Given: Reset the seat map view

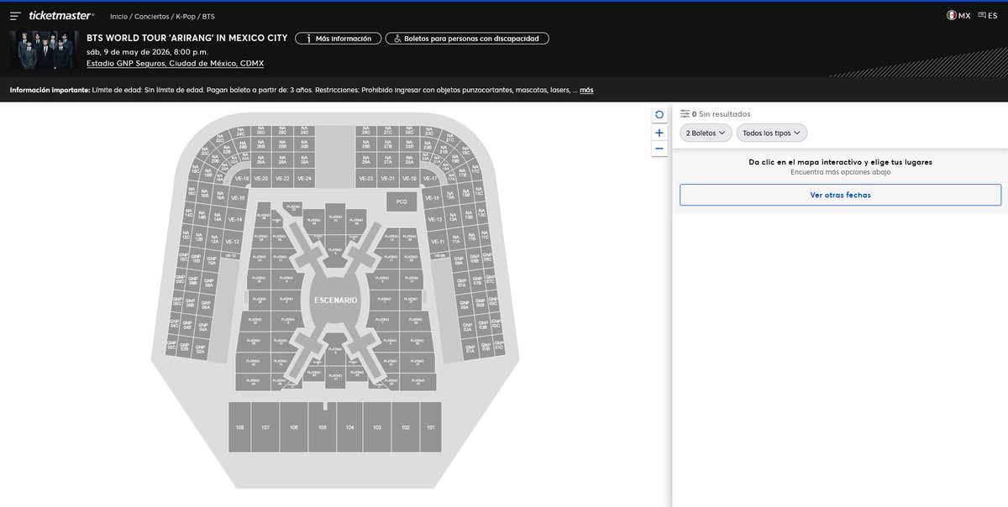Looking at the screenshot, I should click(659, 114).
